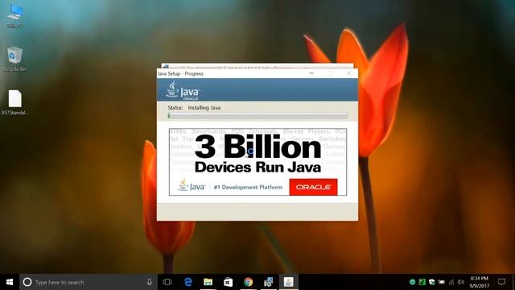The image size is (515, 290).
Task: Open the Windows Defender shield tray icon
Action: 431,282
